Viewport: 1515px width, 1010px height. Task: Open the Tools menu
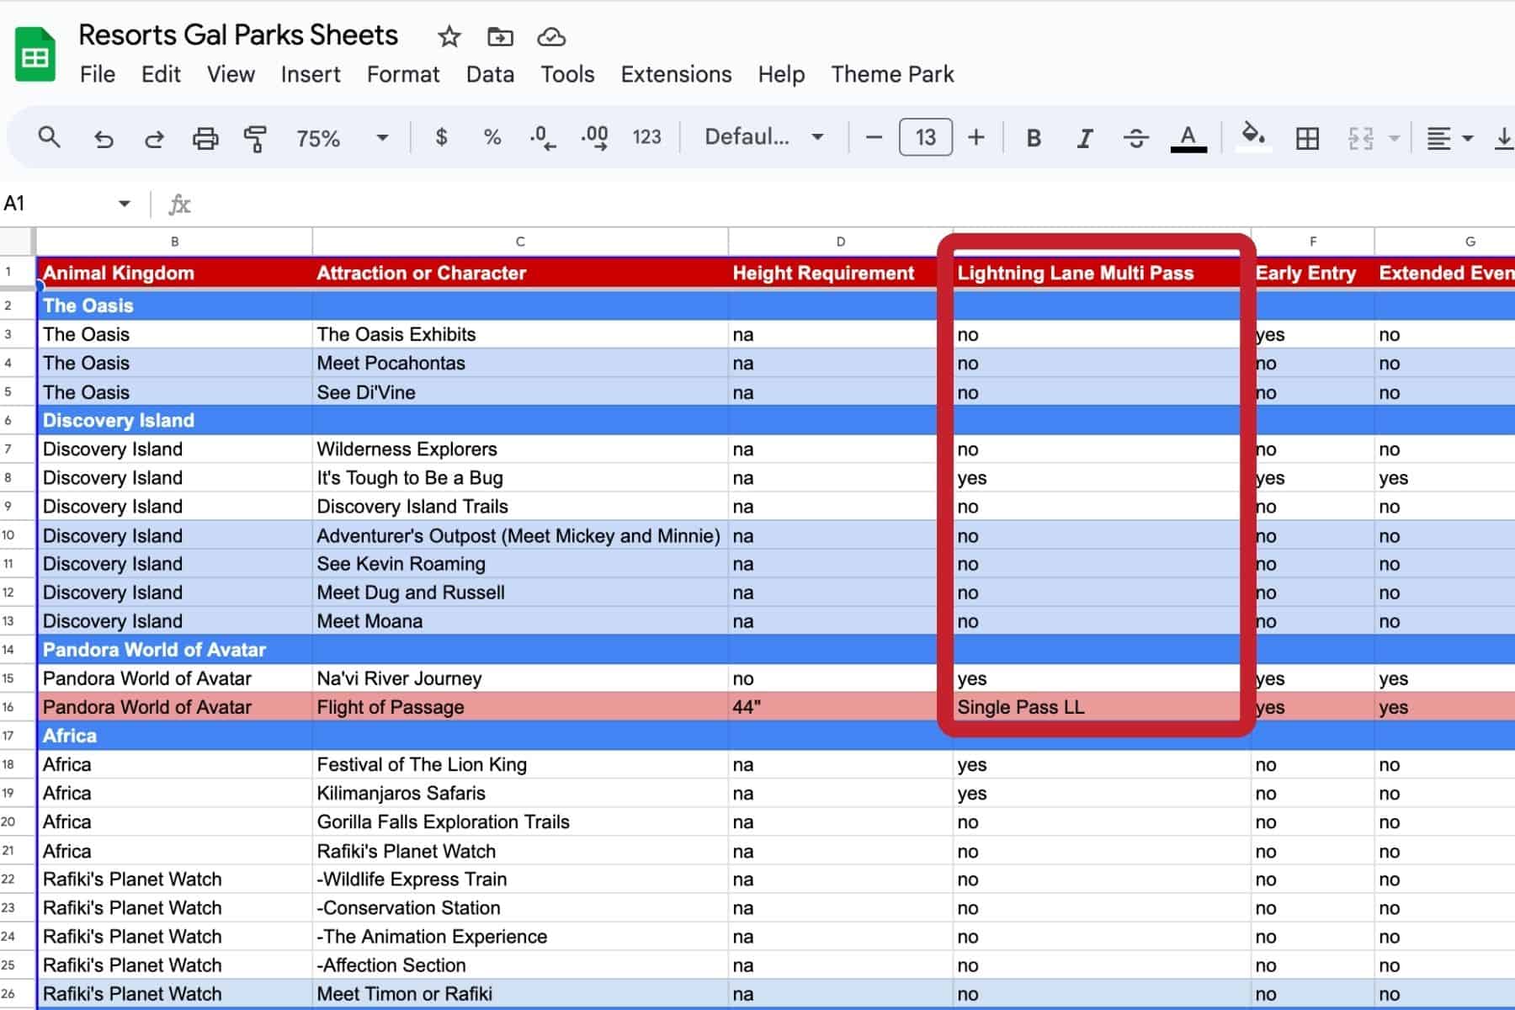point(567,74)
